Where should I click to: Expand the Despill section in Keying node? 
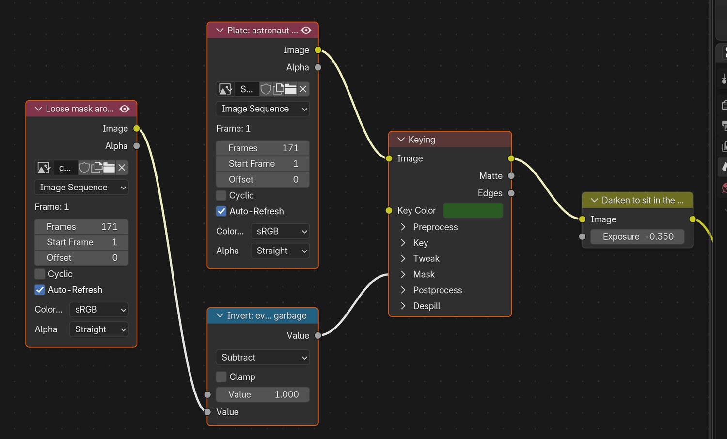coord(403,306)
